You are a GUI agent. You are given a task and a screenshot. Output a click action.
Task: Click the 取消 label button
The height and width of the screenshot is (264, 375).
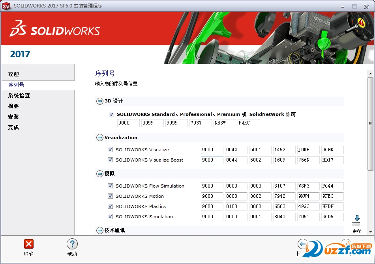[x=29, y=254]
